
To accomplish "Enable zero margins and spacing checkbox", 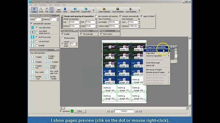I will tap(96, 16).
